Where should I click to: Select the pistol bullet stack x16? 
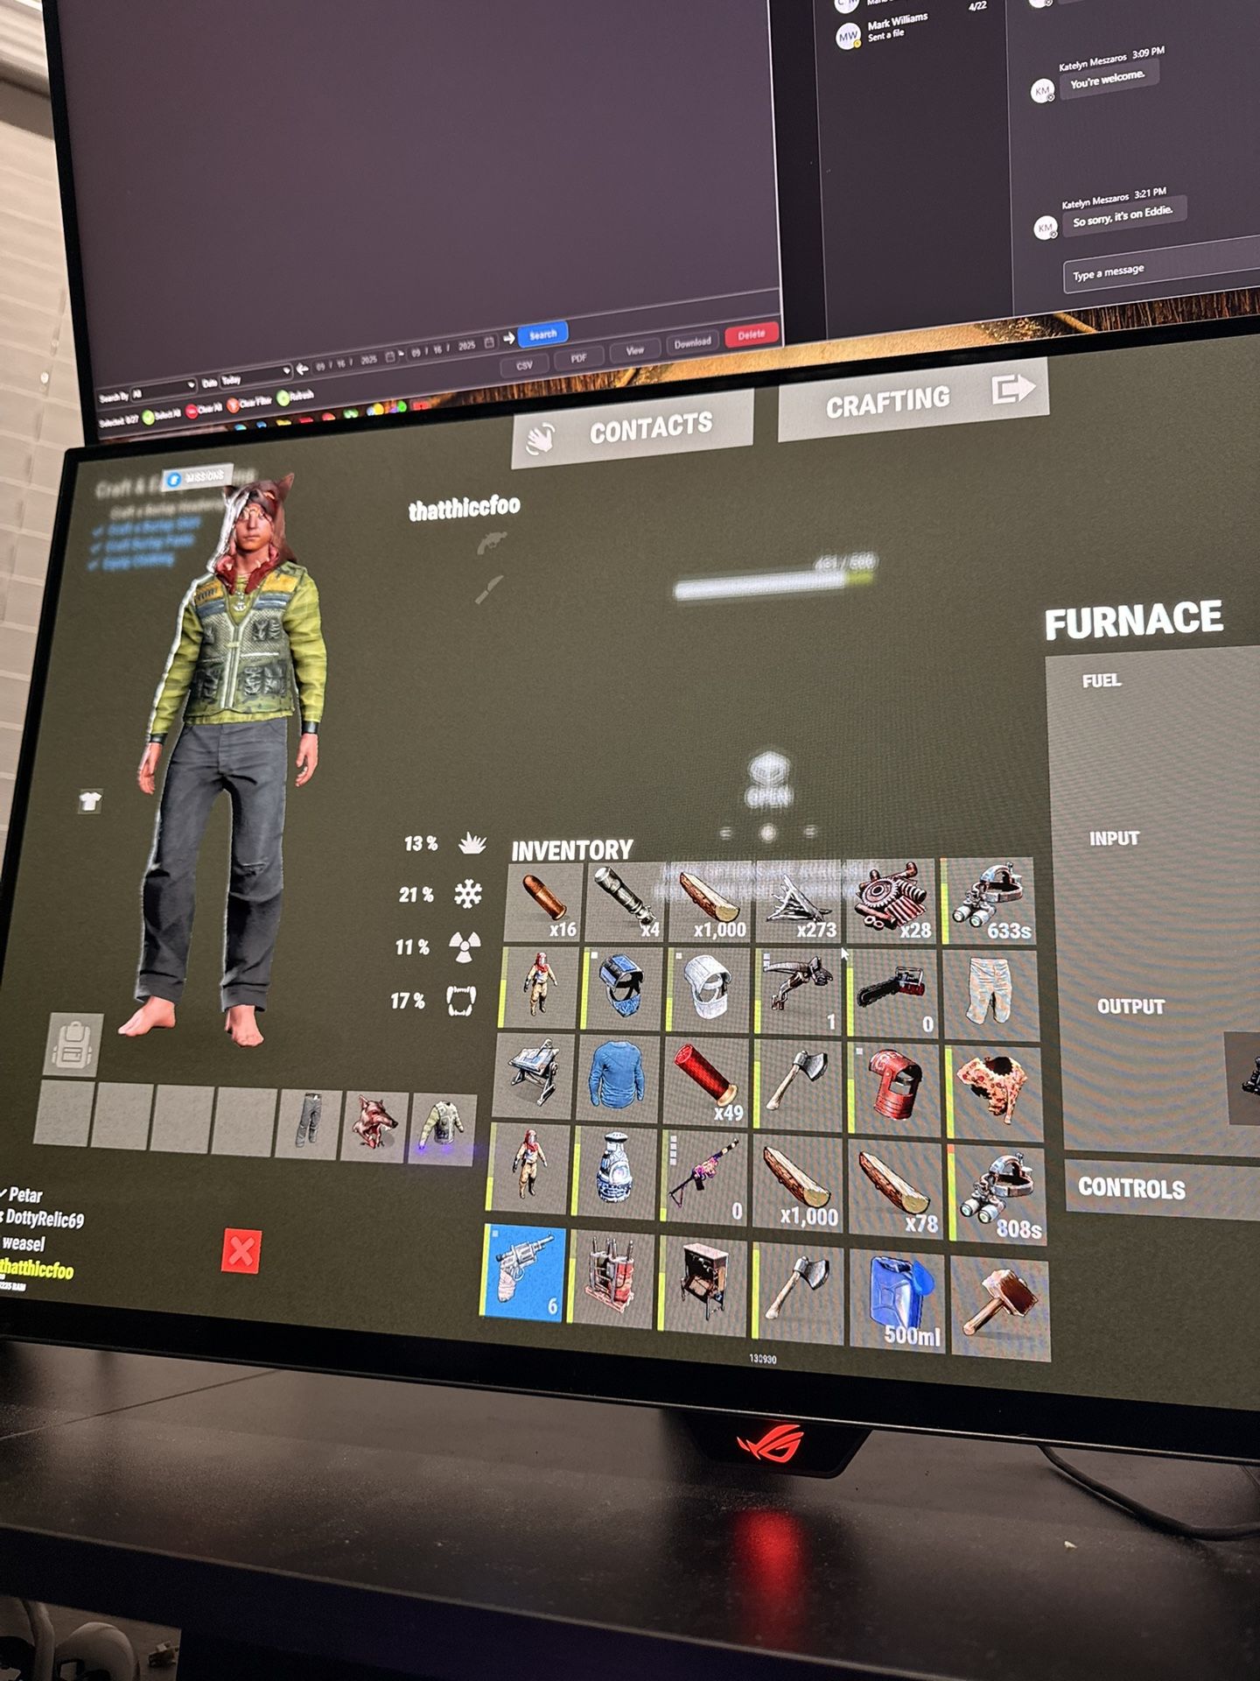[542, 902]
